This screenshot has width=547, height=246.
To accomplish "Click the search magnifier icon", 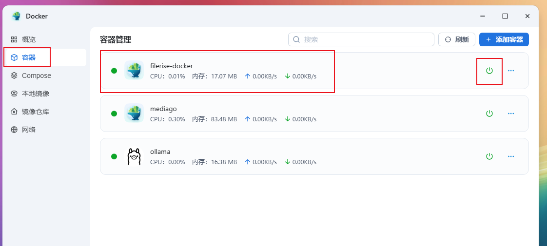I will coord(296,39).
